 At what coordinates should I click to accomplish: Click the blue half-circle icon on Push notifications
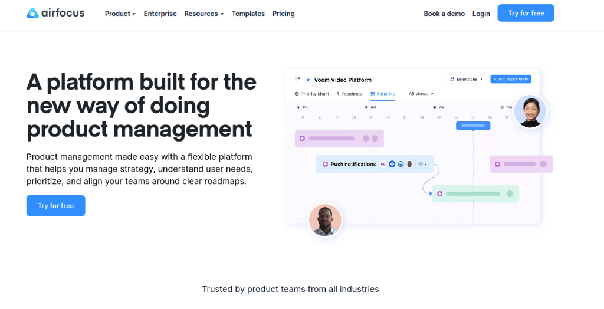pyautogui.click(x=401, y=164)
